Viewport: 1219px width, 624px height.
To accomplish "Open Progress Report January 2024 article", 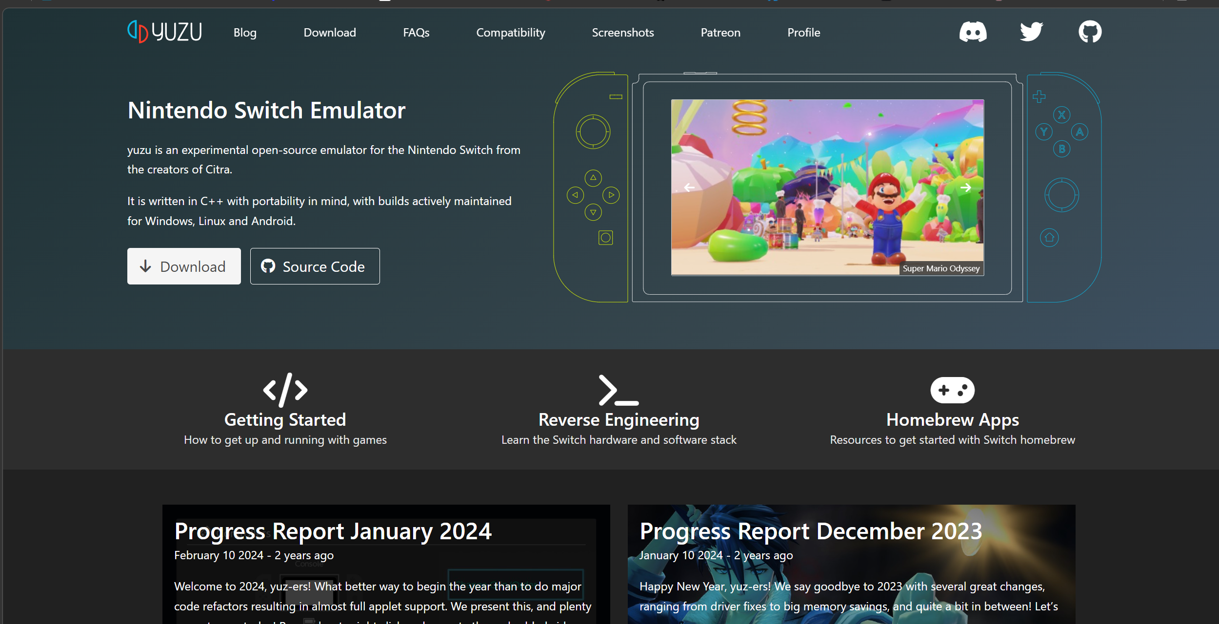I will click(333, 531).
